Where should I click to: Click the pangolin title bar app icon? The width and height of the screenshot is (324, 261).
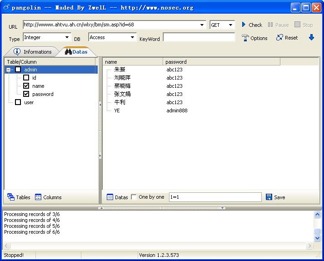6,7
